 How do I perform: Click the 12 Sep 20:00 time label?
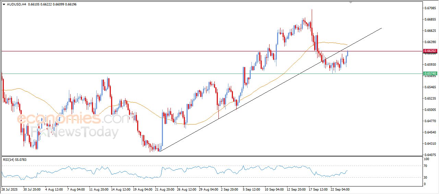click(296, 189)
